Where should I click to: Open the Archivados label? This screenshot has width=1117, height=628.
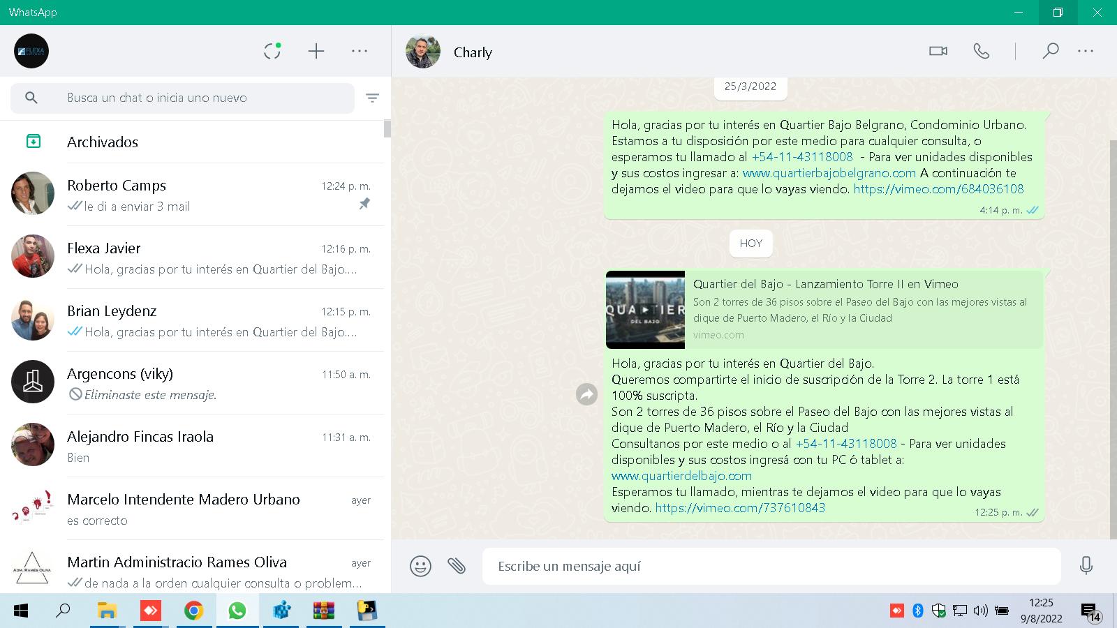point(103,142)
